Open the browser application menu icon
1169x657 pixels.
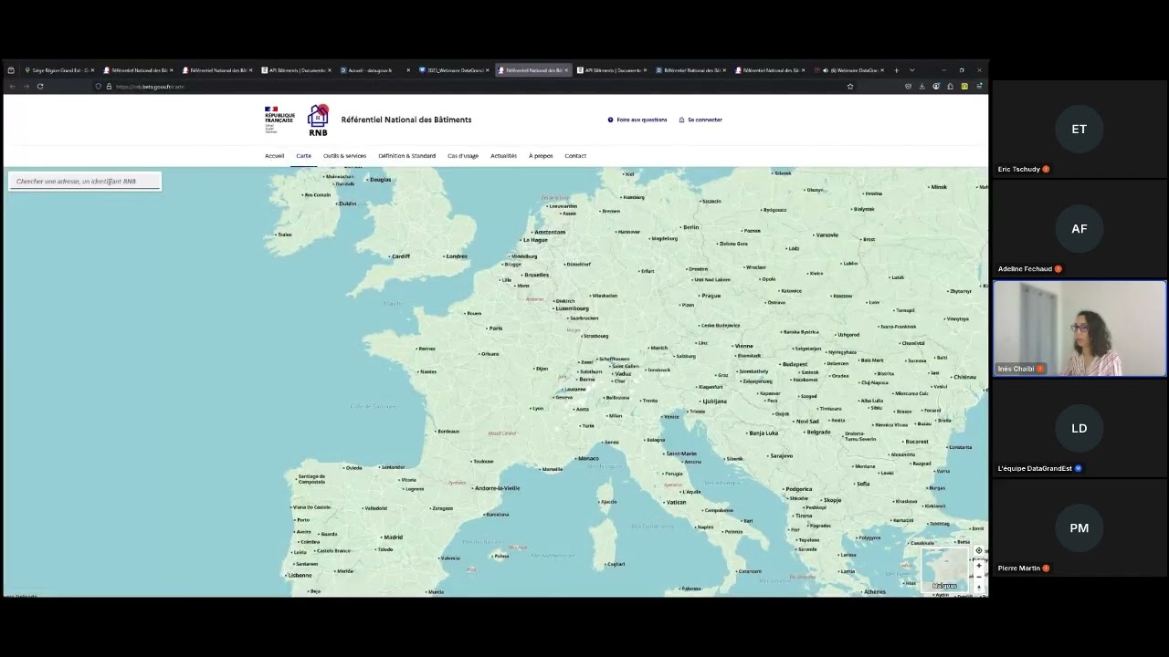pos(979,87)
